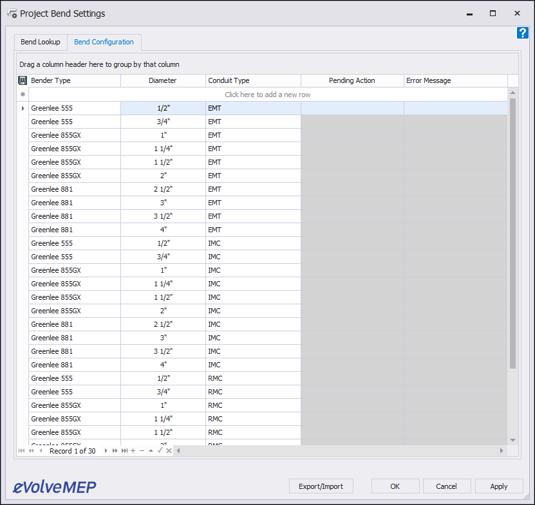Click RMC in the 1 1/2" row

pos(253,432)
